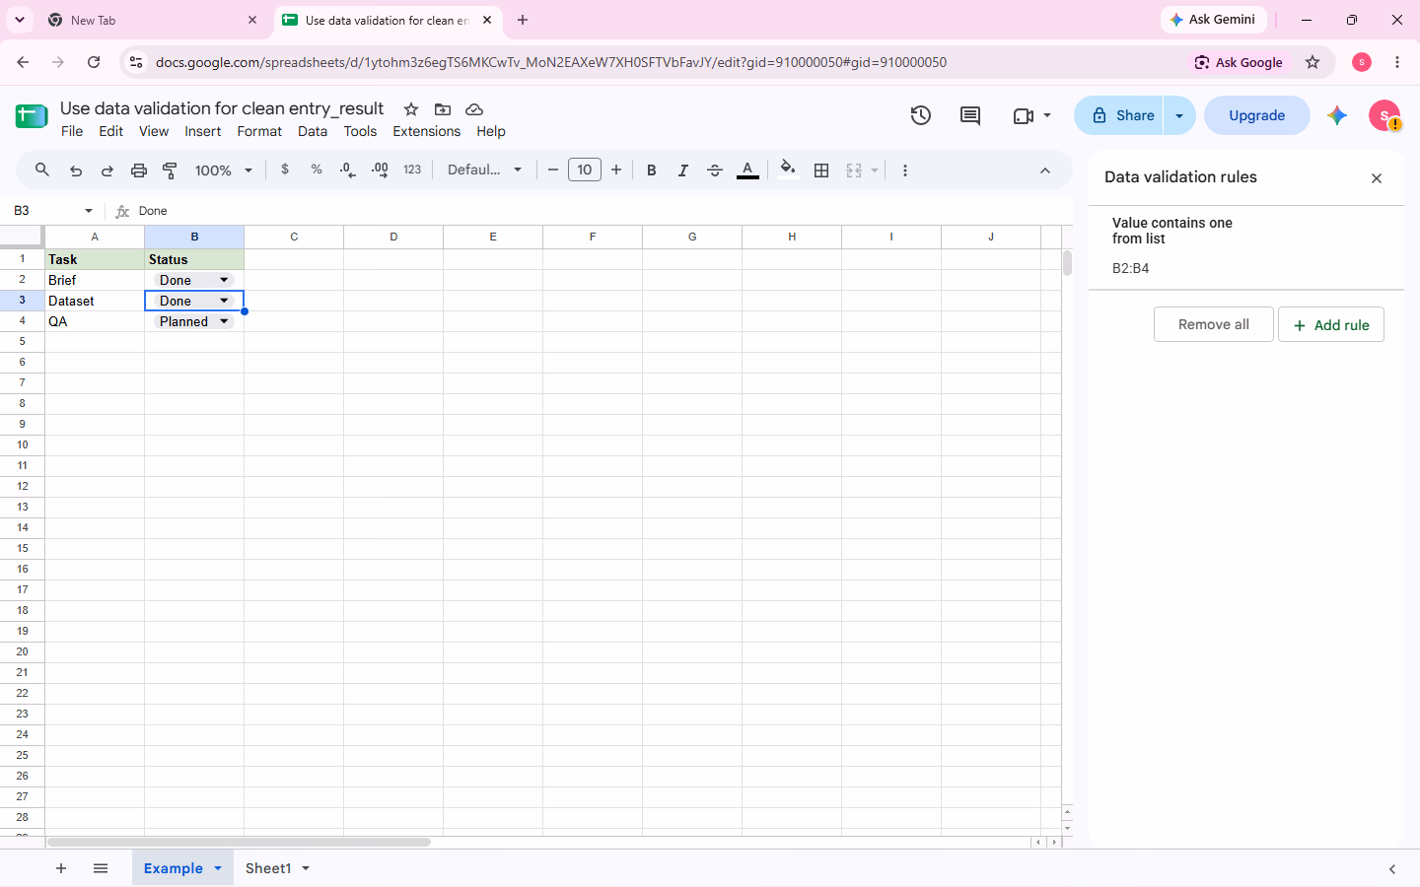Open the Data menu
Screen dimensions: 1420x887
[x=313, y=131]
